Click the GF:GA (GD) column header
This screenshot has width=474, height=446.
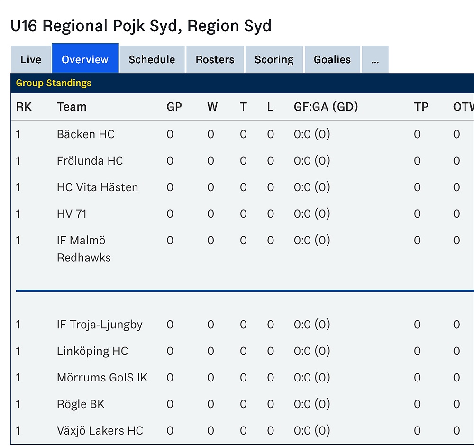click(326, 107)
